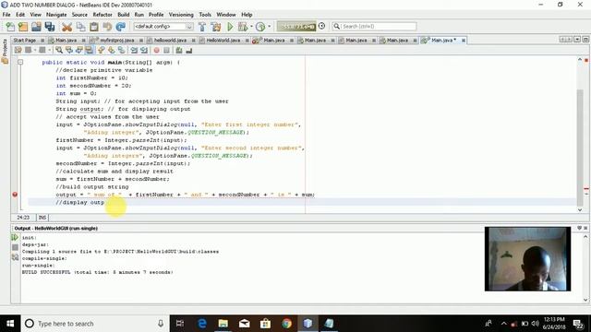Start macro recording with red circle icon
591x332 pixels.
(156, 50)
